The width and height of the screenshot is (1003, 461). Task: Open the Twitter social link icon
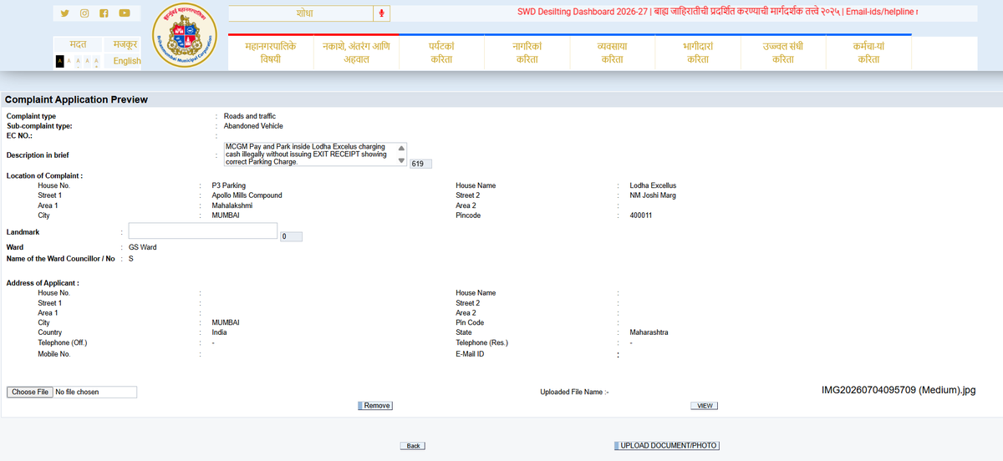[65, 13]
